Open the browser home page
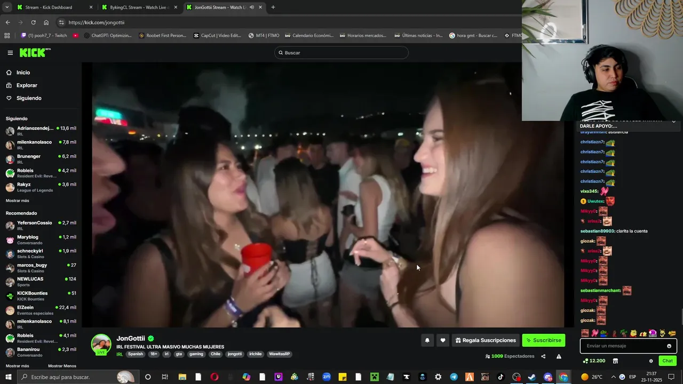Image resolution: width=683 pixels, height=384 pixels. pos(46,22)
